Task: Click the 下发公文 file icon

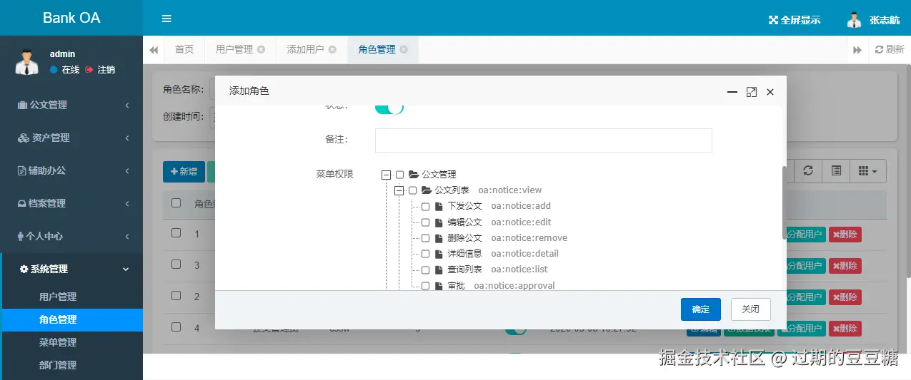Action: click(438, 206)
